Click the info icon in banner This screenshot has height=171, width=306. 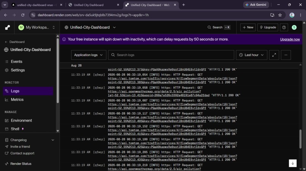pos(64,39)
